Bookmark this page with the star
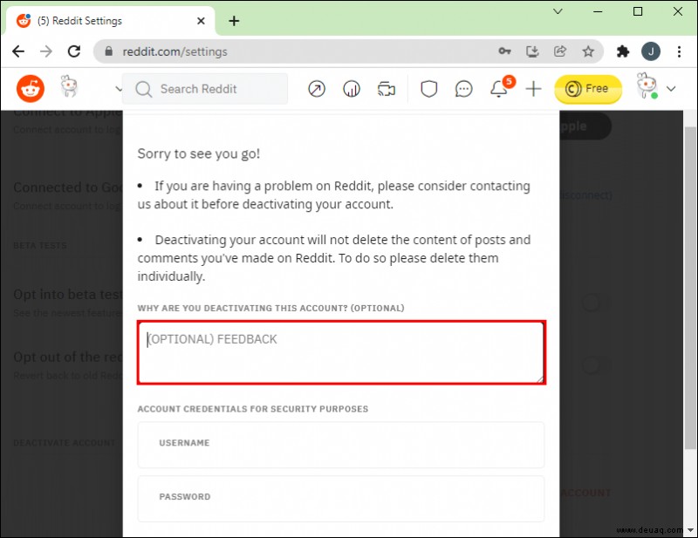The image size is (698, 538). (588, 51)
